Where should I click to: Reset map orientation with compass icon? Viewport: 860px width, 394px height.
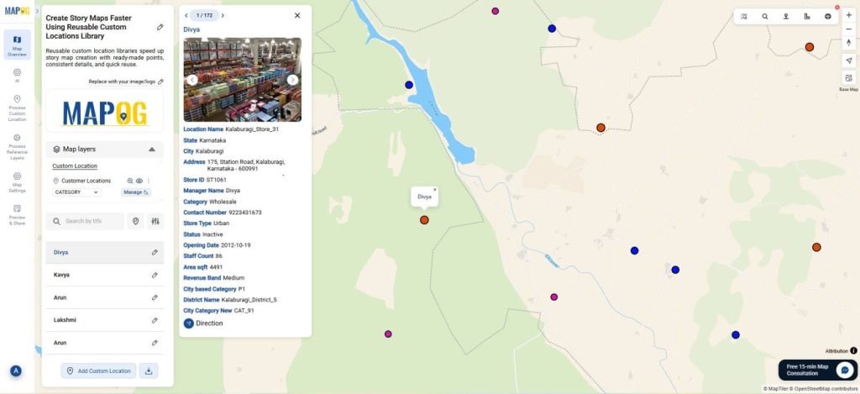(x=848, y=43)
